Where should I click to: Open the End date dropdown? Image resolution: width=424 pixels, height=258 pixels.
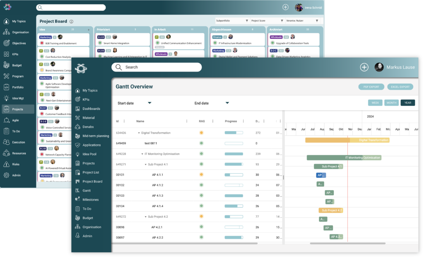pos(227,103)
